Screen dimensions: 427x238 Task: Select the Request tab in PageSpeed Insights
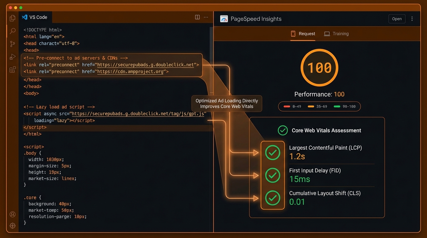point(303,33)
